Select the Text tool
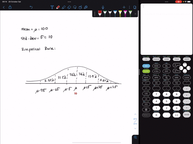The image size is (193, 144). point(52,7)
